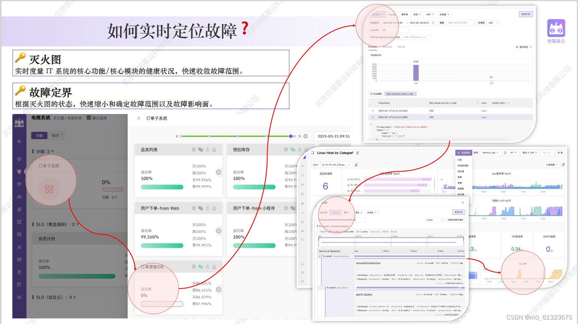
Task: Click the upload icon on 订单更新DB card
Action: pos(208,267)
